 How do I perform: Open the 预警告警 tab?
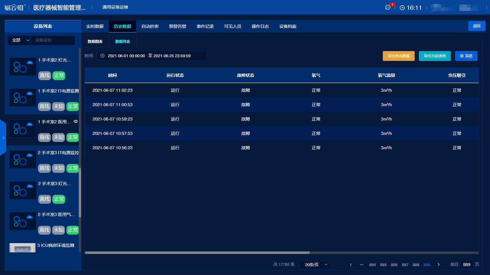pyautogui.click(x=178, y=26)
